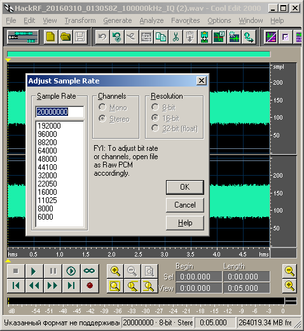304x331 pixels.
Task: Click the Copy toolbar icon
Action: point(161,37)
